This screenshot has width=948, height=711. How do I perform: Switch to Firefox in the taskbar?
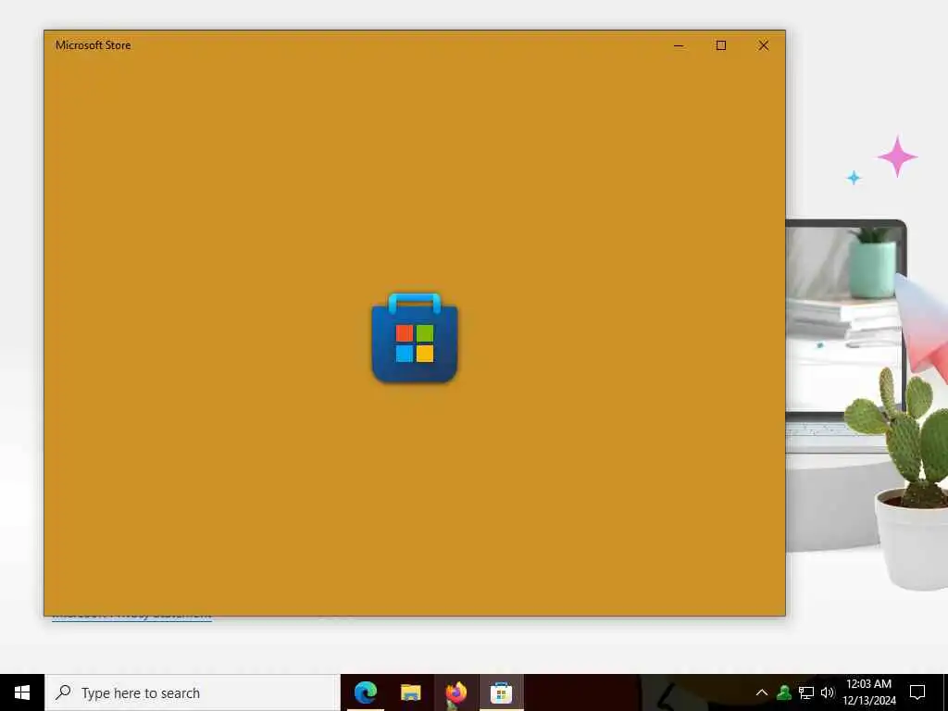[x=455, y=692]
